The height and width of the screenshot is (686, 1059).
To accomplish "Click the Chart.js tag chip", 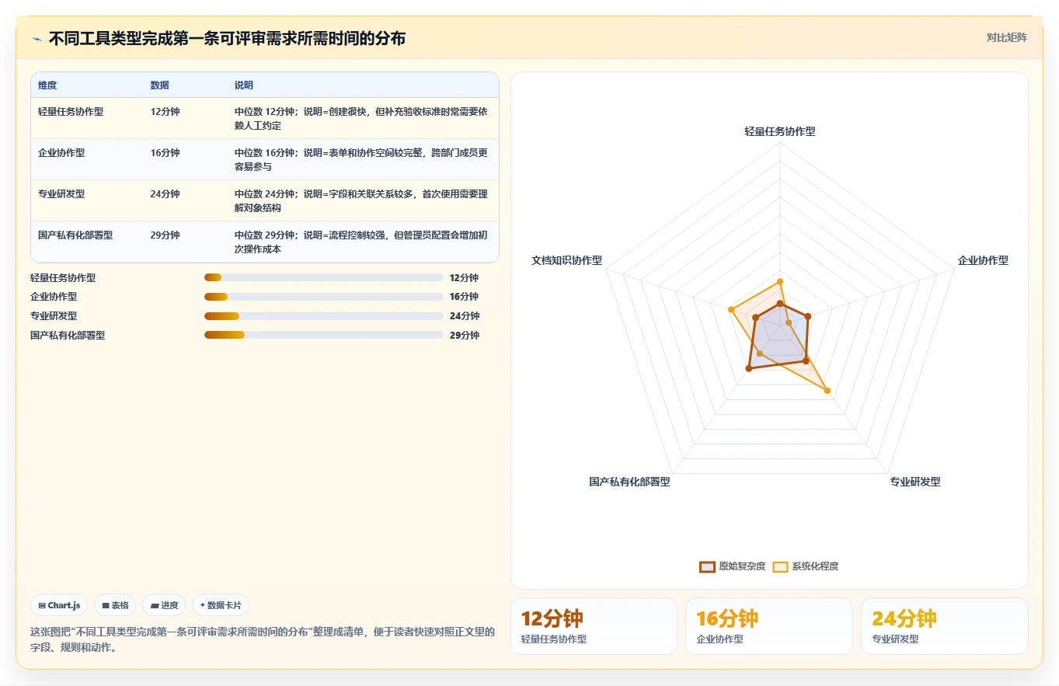I will [x=60, y=605].
